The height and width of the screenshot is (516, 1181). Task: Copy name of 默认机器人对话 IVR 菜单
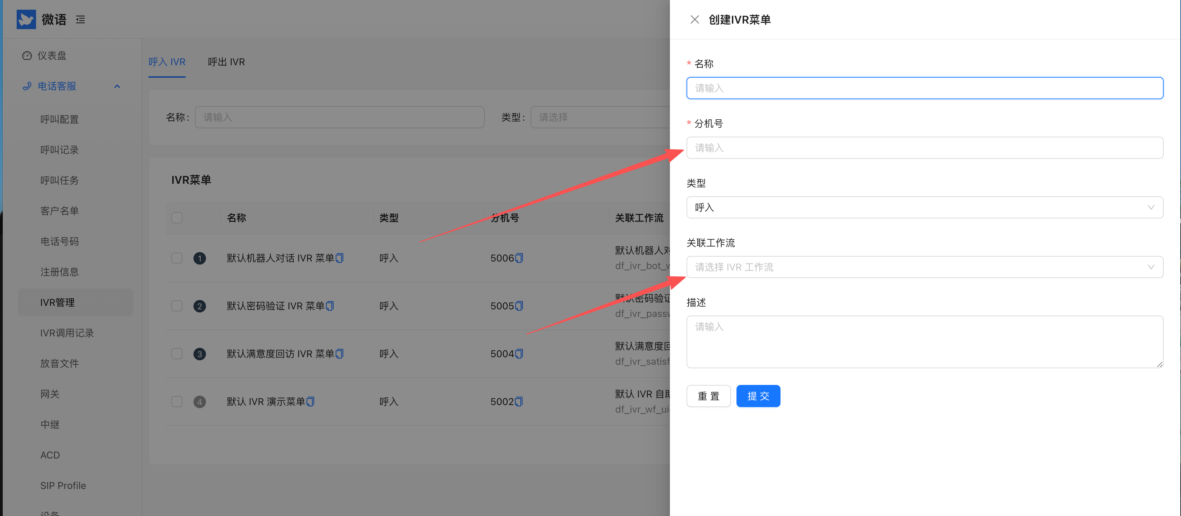(340, 258)
